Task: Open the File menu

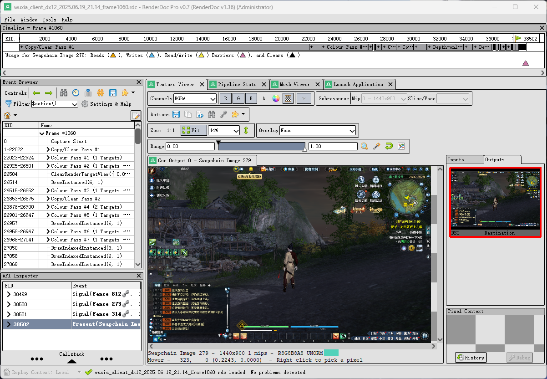Action: point(10,20)
